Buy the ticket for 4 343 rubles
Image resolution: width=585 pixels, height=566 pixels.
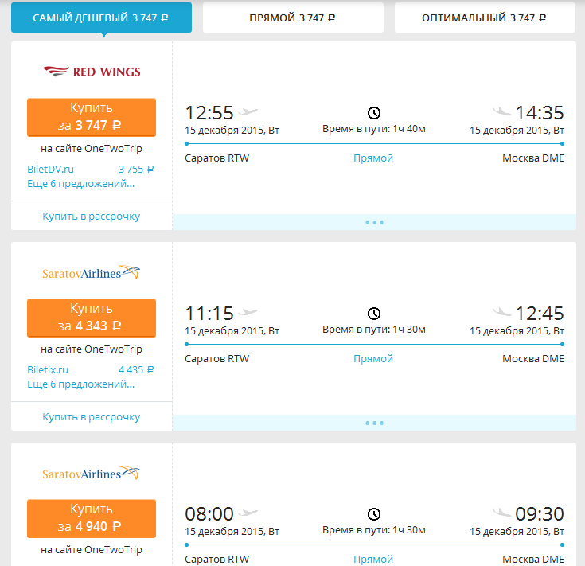click(92, 318)
